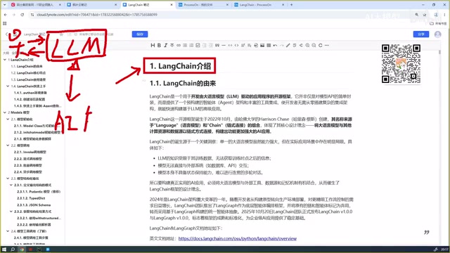Screen dimensions: 450x253
Task: Open more toolbar options ellipsis
Action: coord(326,45)
